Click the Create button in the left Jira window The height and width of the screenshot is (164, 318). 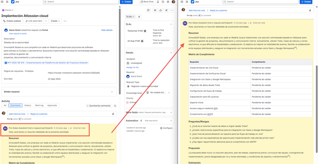(x=126, y=2)
